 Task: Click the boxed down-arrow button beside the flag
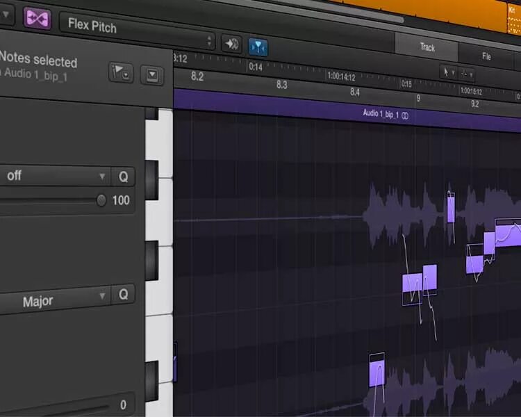[x=152, y=76]
